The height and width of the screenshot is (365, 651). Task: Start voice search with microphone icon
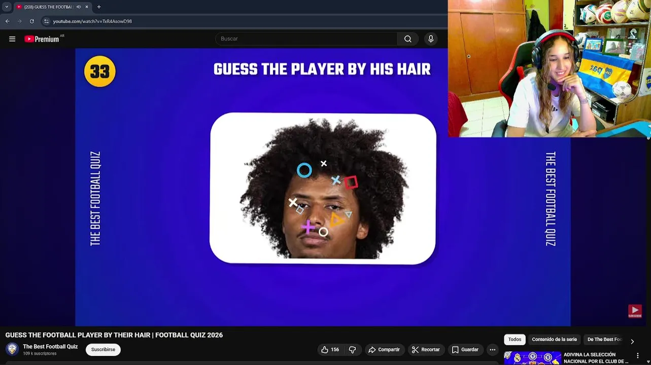click(x=431, y=39)
